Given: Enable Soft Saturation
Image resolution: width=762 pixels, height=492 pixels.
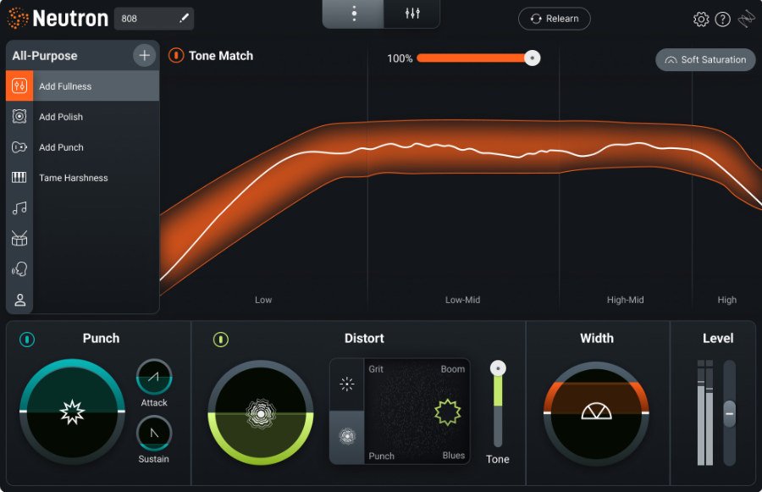Looking at the screenshot, I should click(705, 59).
